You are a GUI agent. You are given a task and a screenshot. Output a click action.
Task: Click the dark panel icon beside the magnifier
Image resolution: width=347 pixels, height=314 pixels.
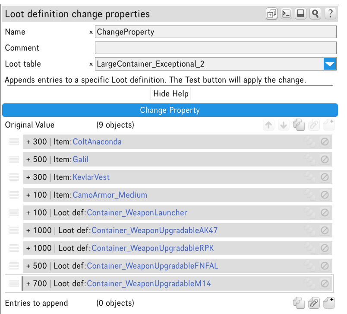click(x=300, y=14)
